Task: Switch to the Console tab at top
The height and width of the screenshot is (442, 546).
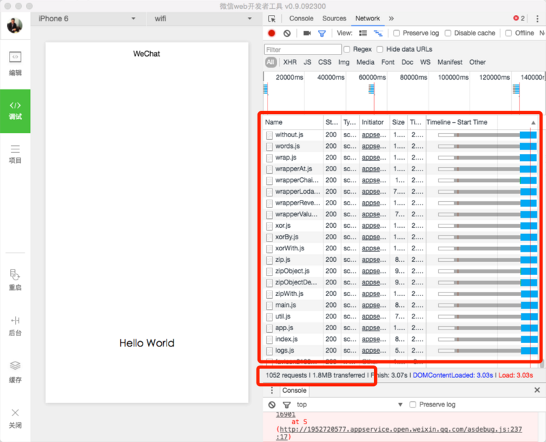Action: point(301,18)
